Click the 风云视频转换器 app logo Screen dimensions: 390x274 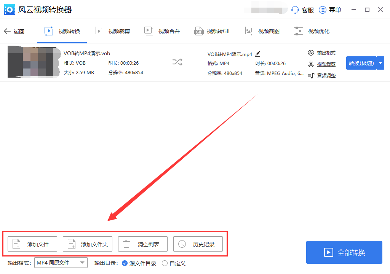9,10
